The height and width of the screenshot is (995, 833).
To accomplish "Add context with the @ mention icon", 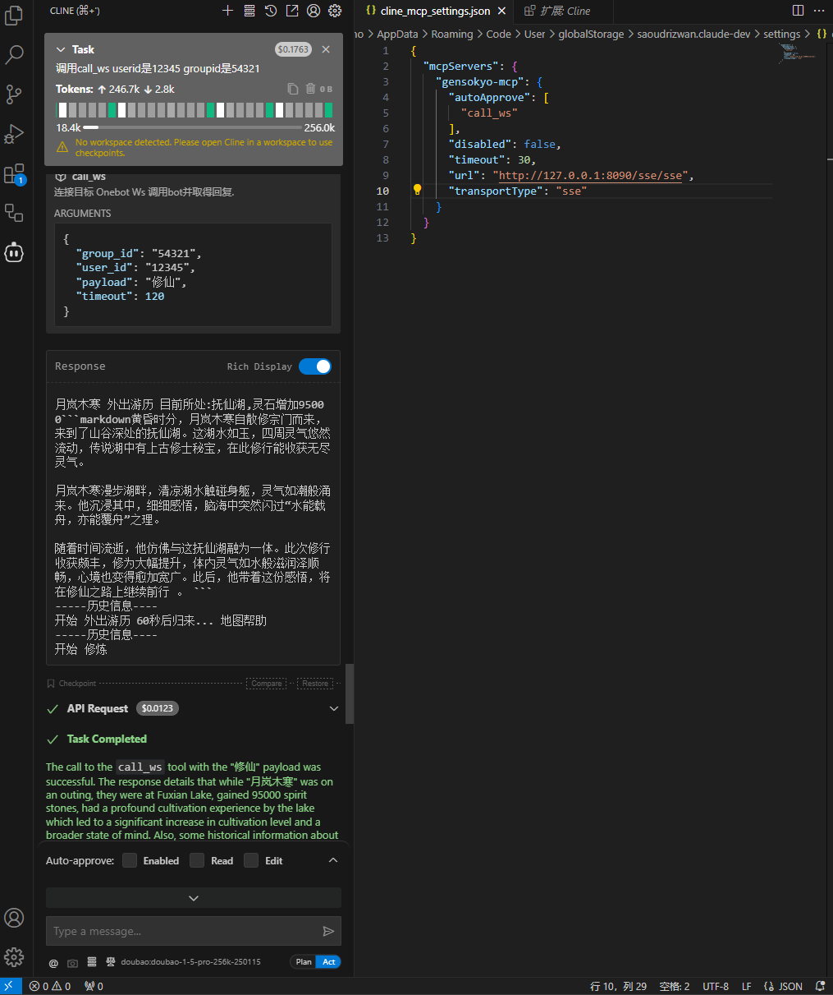I will pyautogui.click(x=53, y=962).
